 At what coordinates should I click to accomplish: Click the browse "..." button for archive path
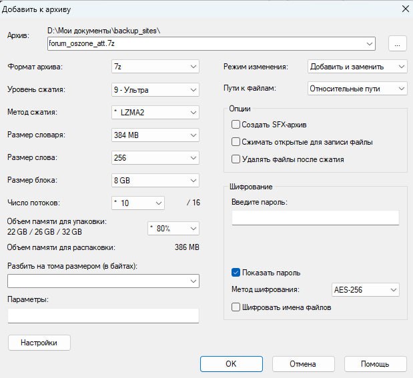click(x=397, y=44)
